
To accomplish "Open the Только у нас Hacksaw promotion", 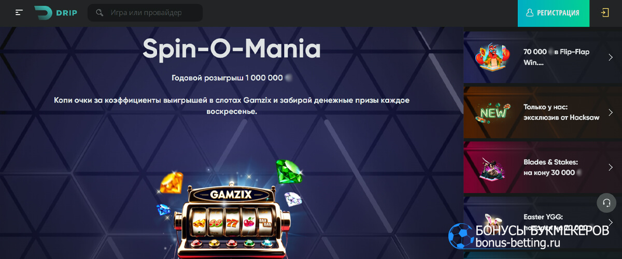I will point(541,112).
